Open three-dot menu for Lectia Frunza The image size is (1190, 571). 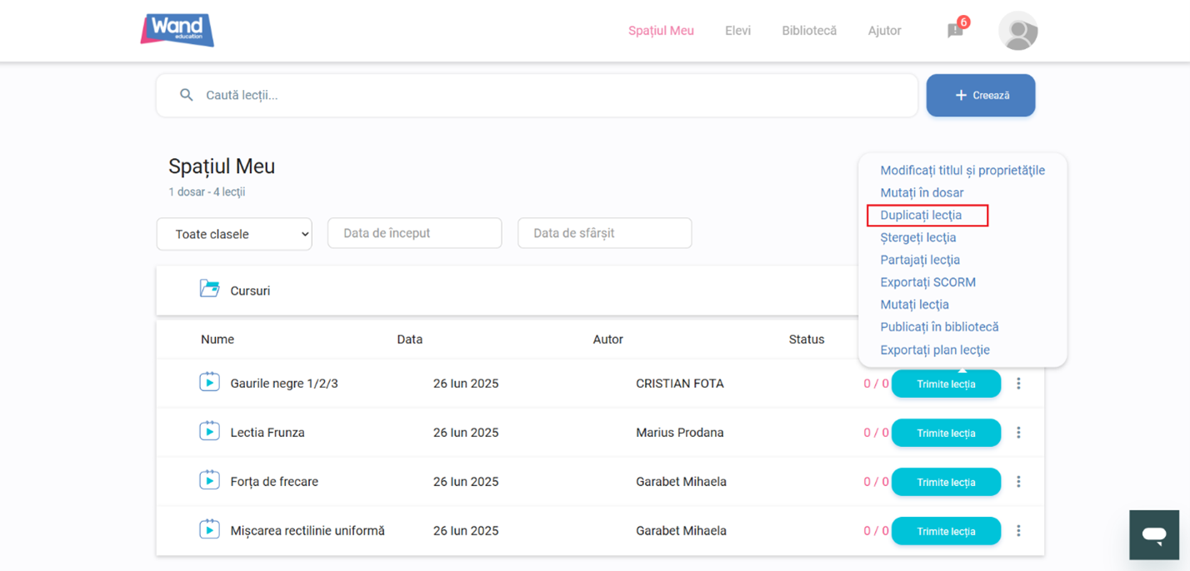pyautogui.click(x=1018, y=433)
